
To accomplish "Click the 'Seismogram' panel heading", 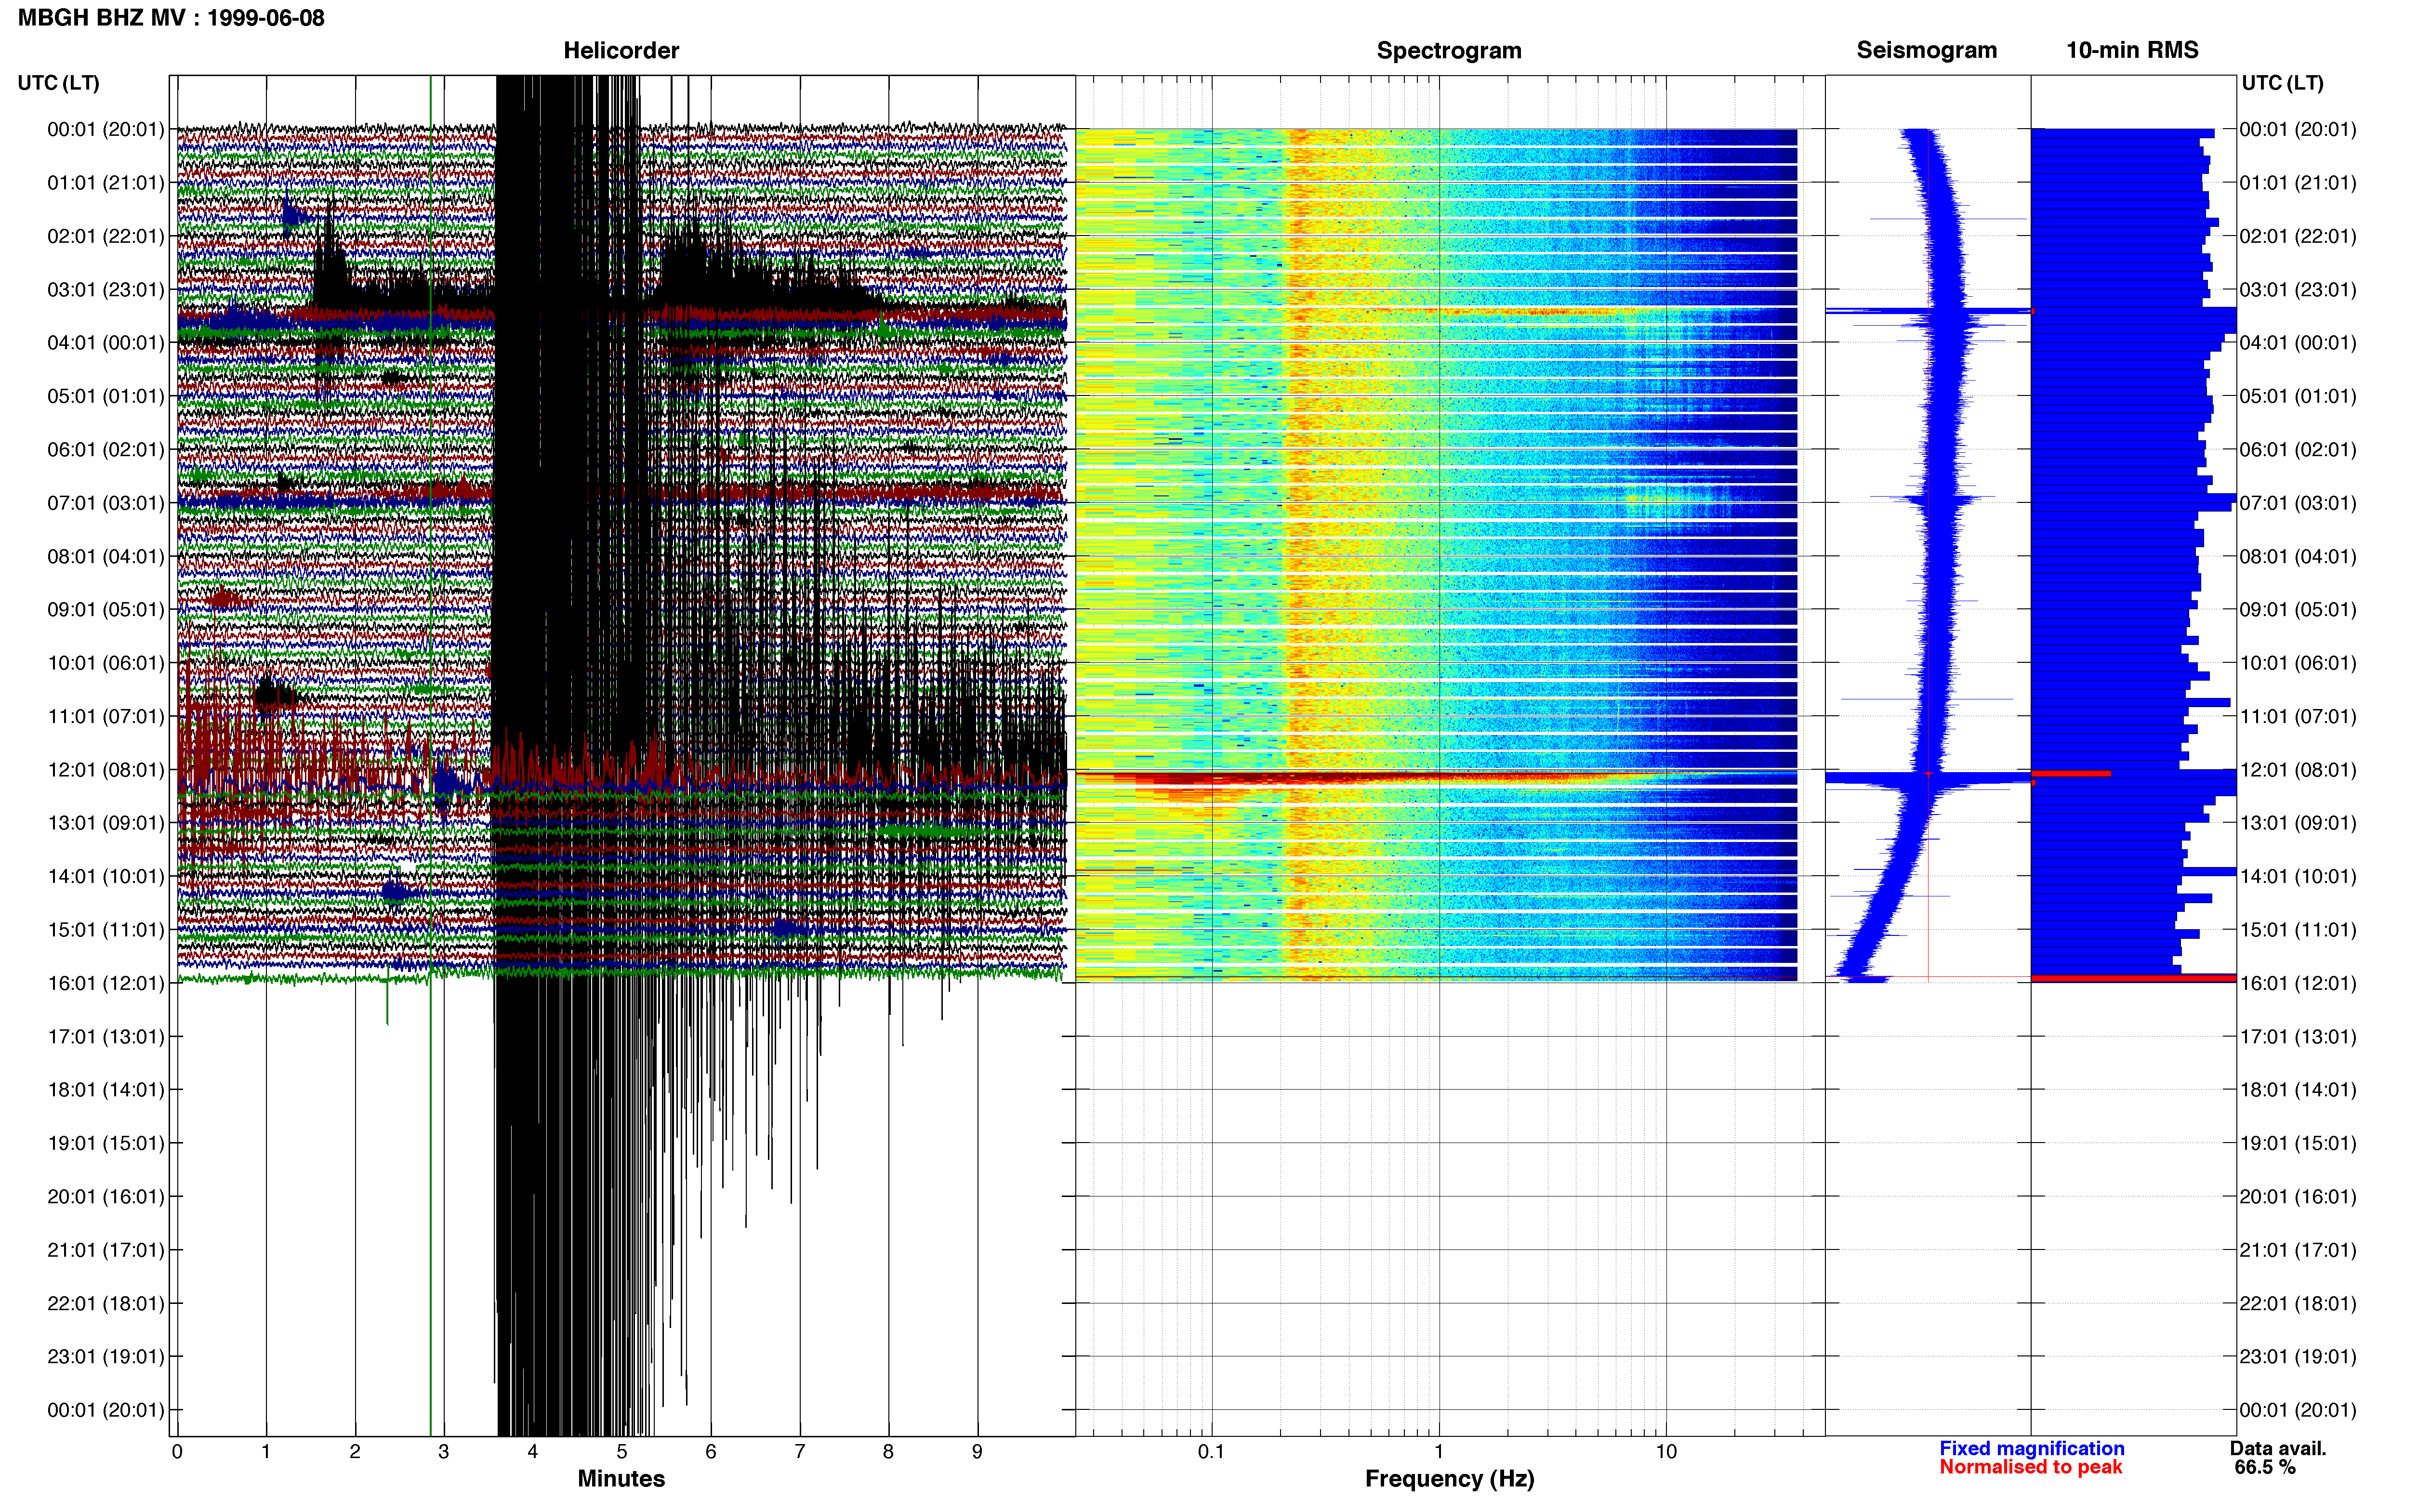I will coord(1926,50).
